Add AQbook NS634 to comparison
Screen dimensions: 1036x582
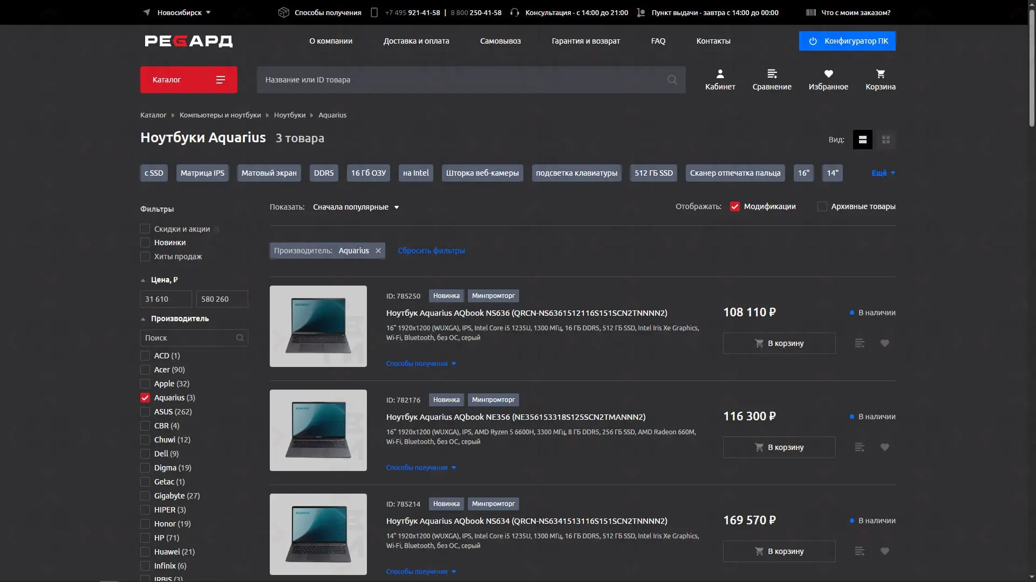860,551
